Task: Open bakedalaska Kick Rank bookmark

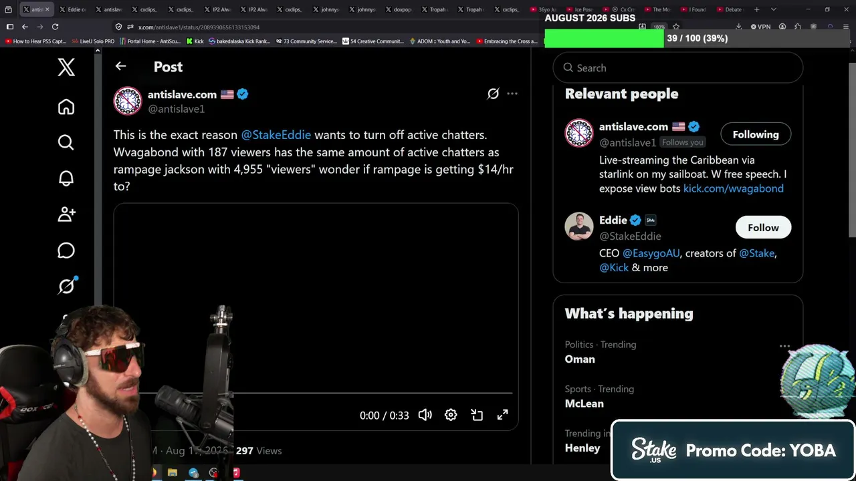Action: pyautogui.click(x=239, y=41)
